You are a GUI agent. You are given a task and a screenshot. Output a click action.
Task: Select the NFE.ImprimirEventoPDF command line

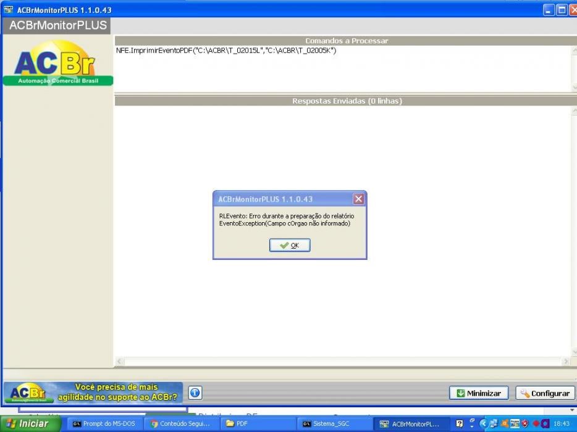(x=226, y=51)
